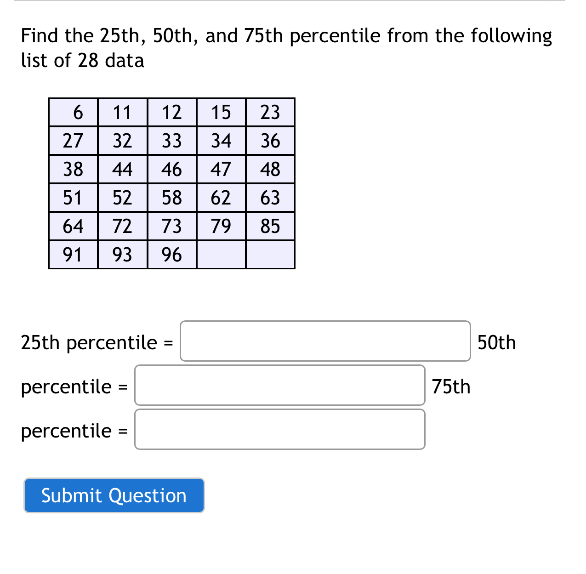
Task: Click the cell showing value 48
Action: pyautogui.click(x=270, y=169)
